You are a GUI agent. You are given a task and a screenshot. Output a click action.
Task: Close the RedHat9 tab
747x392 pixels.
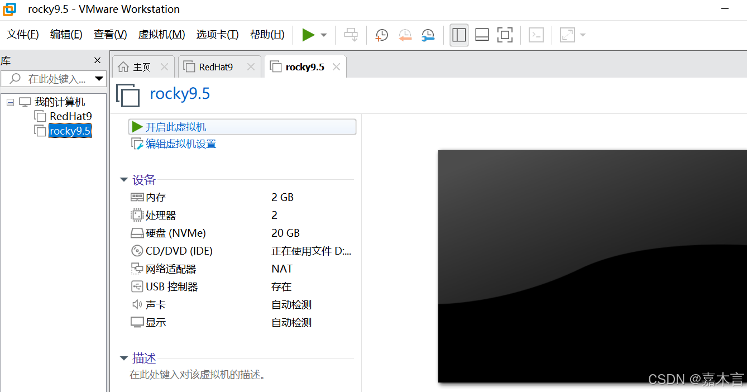pos(251,67)
